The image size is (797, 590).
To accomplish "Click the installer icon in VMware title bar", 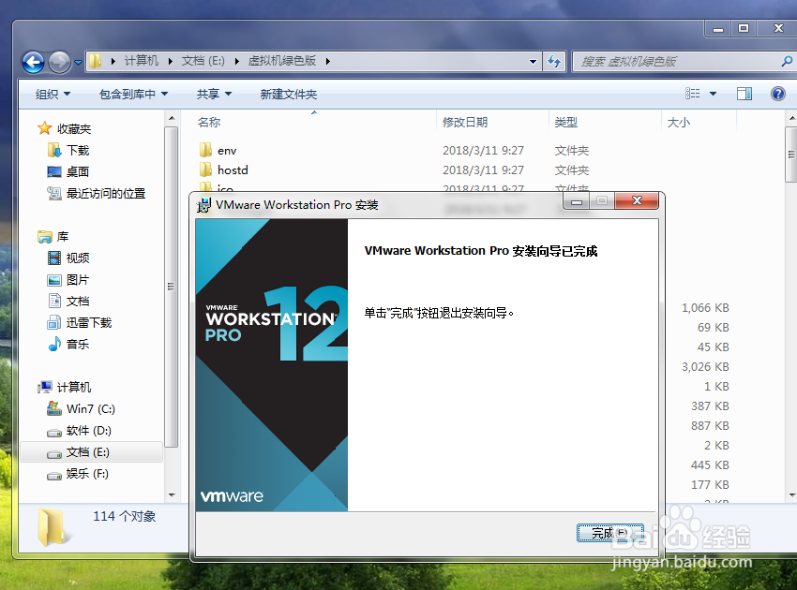I will coord(203,205).
